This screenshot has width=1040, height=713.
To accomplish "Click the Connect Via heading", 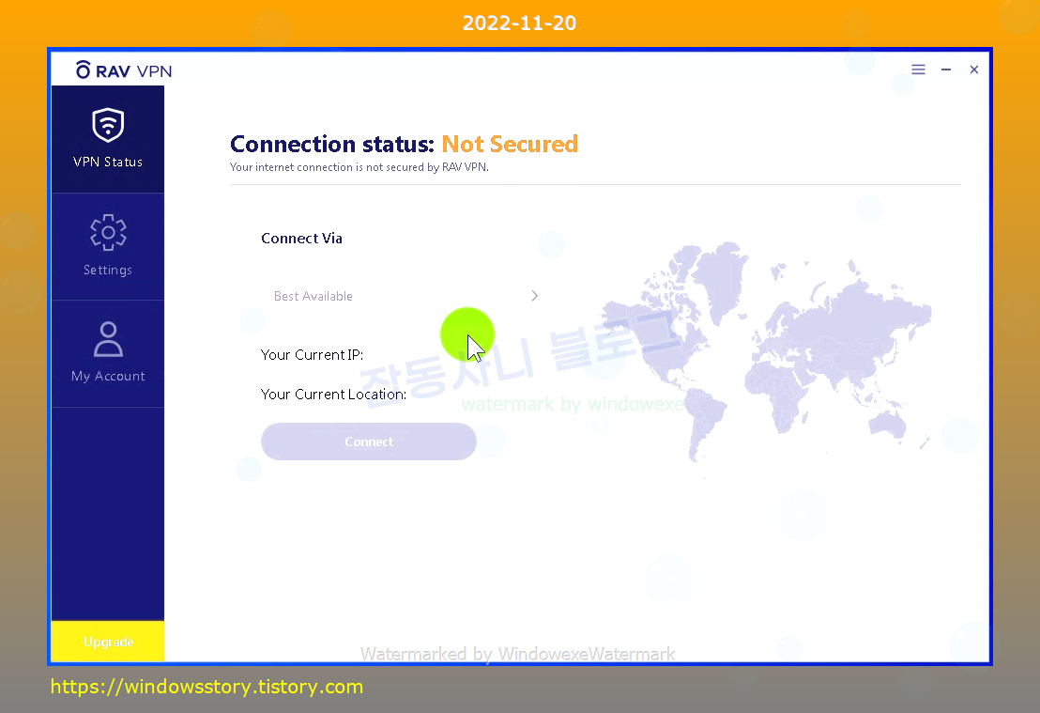I will (302, 239).
